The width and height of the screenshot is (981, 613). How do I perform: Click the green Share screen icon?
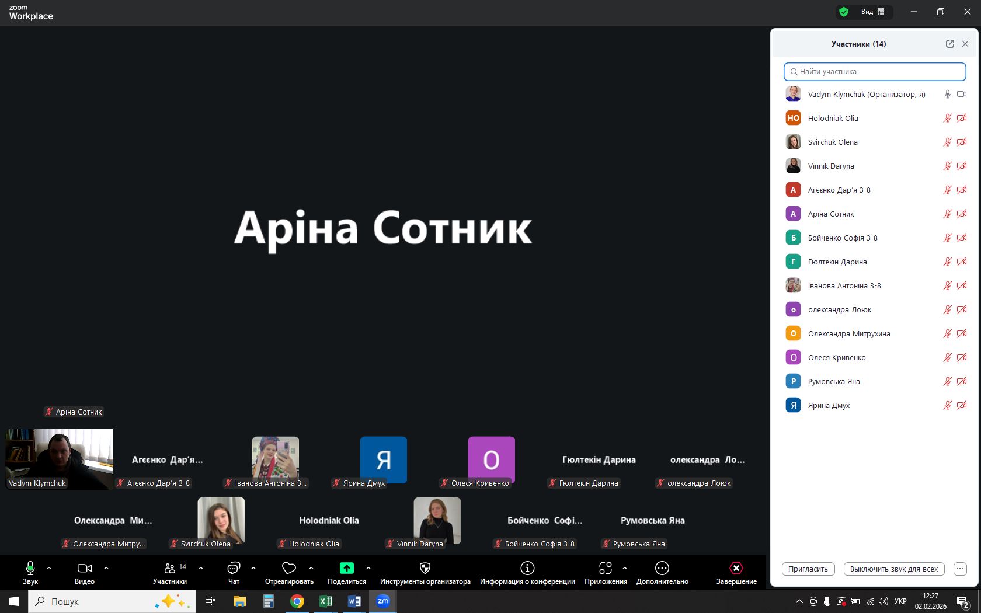pyautogui.click(x=346, y=568)
